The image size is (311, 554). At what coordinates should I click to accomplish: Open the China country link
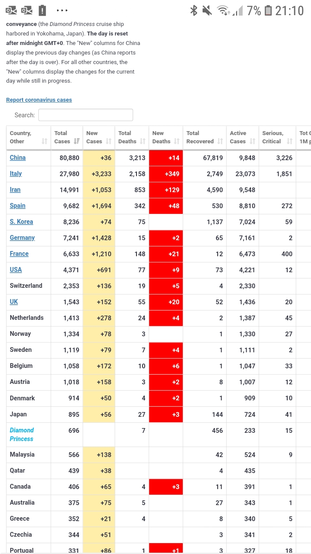point(18,158)
